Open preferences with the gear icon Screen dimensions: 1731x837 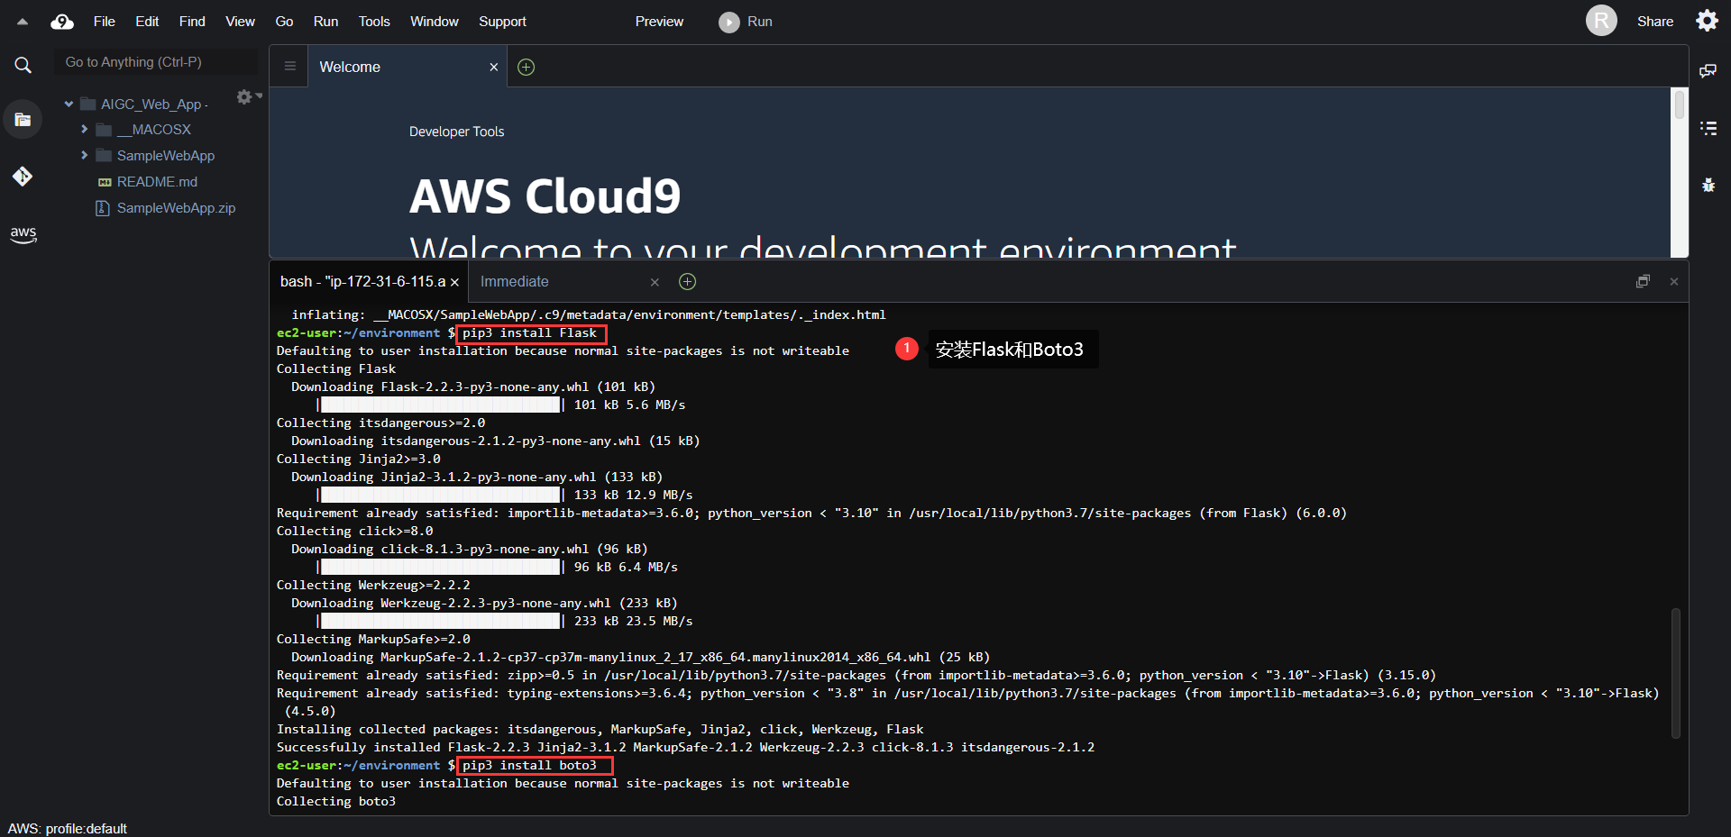(x=1707, y=21)
